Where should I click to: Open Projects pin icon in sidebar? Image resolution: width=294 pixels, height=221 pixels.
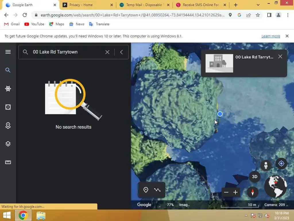point(8,125)
